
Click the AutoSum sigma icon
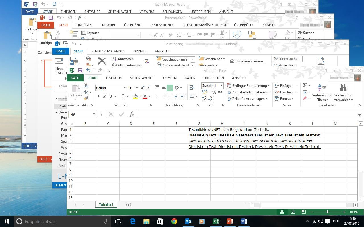[305, 85]
